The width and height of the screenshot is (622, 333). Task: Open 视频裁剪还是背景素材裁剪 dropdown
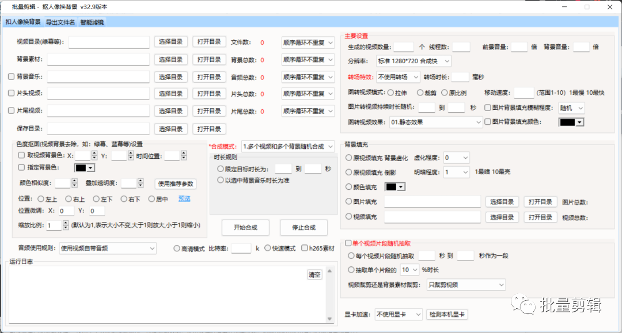click(x=466, y=285)
